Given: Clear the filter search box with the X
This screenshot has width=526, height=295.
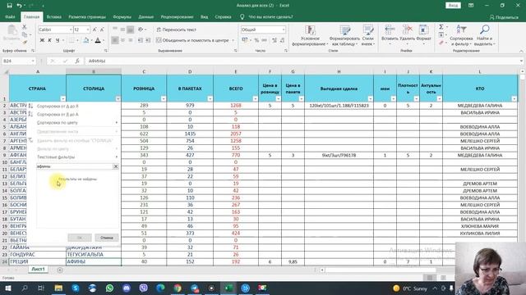Looking at the screenshot, I should [x=116, y=166].
